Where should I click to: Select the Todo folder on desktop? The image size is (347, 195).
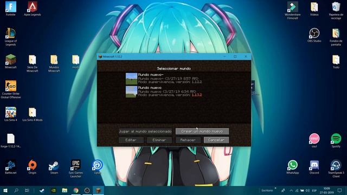pos(336,61)
